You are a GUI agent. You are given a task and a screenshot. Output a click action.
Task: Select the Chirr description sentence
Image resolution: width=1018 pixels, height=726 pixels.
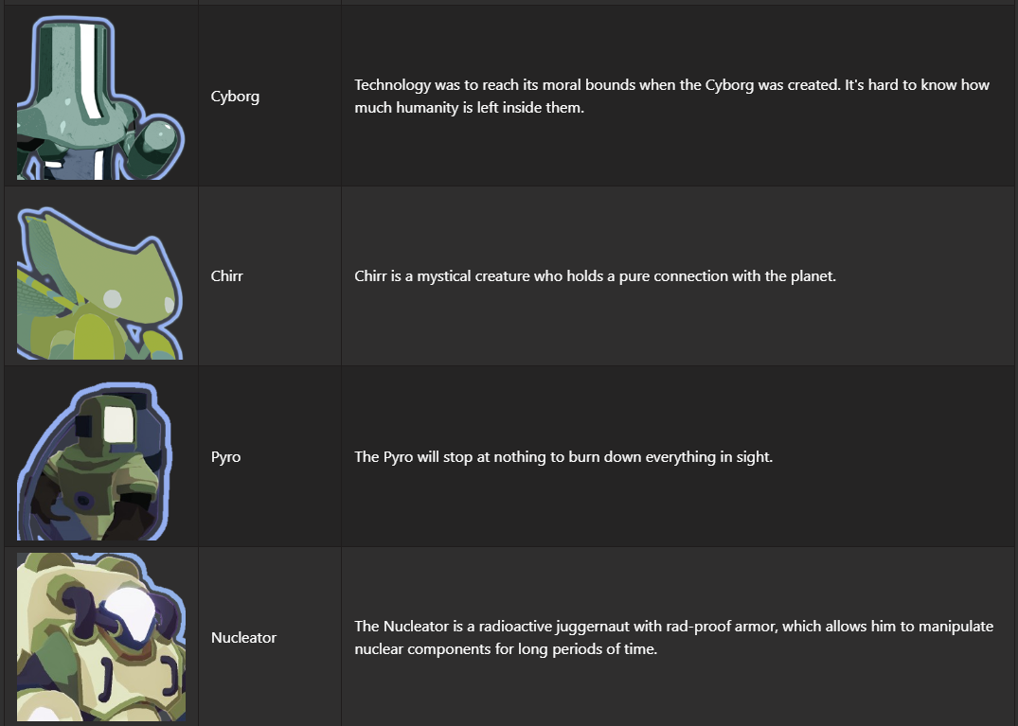click(x=595, y=277)
